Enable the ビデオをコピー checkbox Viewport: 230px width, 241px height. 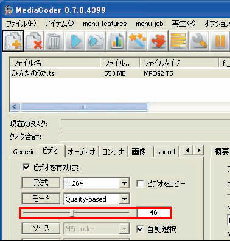pyautogui.click(x=140, y=184)
